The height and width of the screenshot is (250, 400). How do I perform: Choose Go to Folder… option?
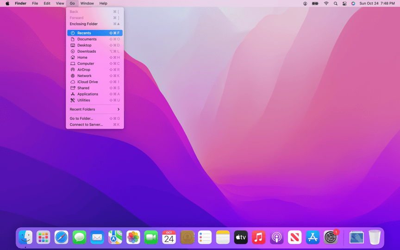point(95,119)
